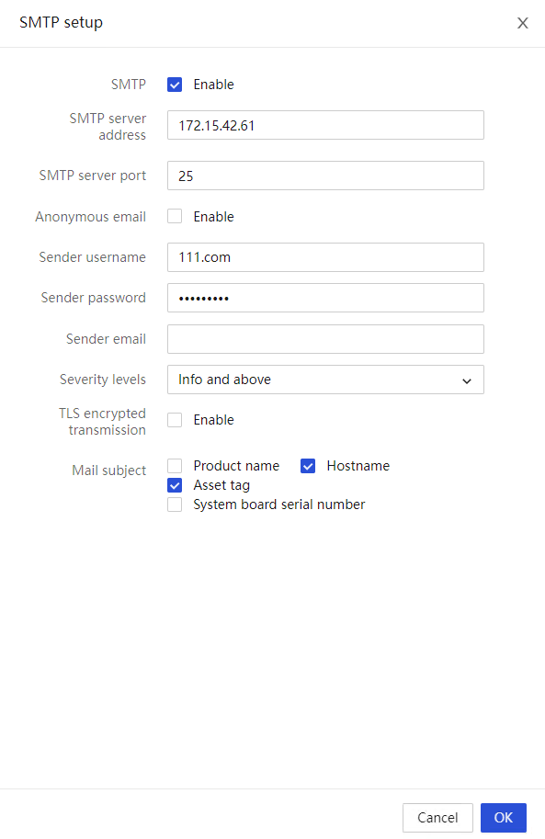
Task: Confirm settings with the OK button
Action: coord(504,818)
